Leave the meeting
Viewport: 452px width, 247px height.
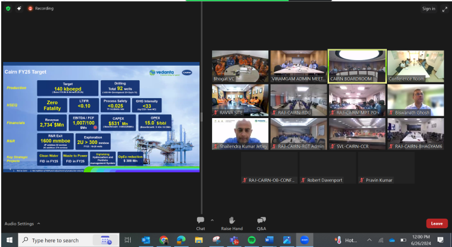[x=436, y=224]
